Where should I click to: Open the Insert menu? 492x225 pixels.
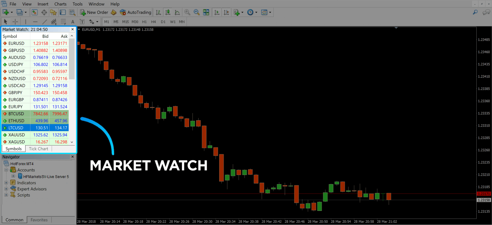pos(43,4)
